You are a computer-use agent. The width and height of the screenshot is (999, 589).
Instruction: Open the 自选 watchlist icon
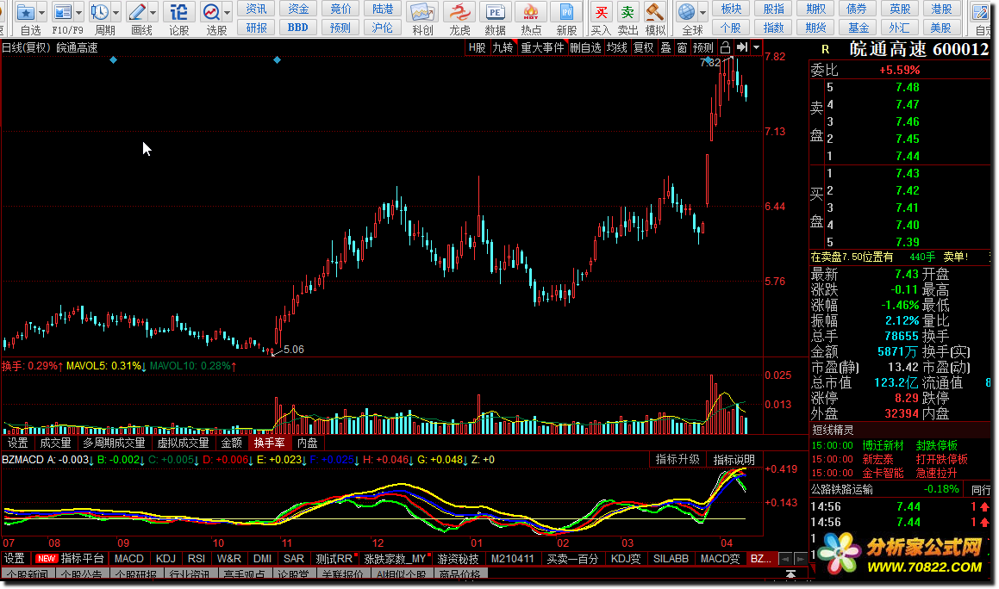[x=26, y=12]
